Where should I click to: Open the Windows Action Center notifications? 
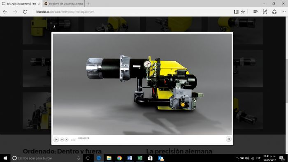282,158
